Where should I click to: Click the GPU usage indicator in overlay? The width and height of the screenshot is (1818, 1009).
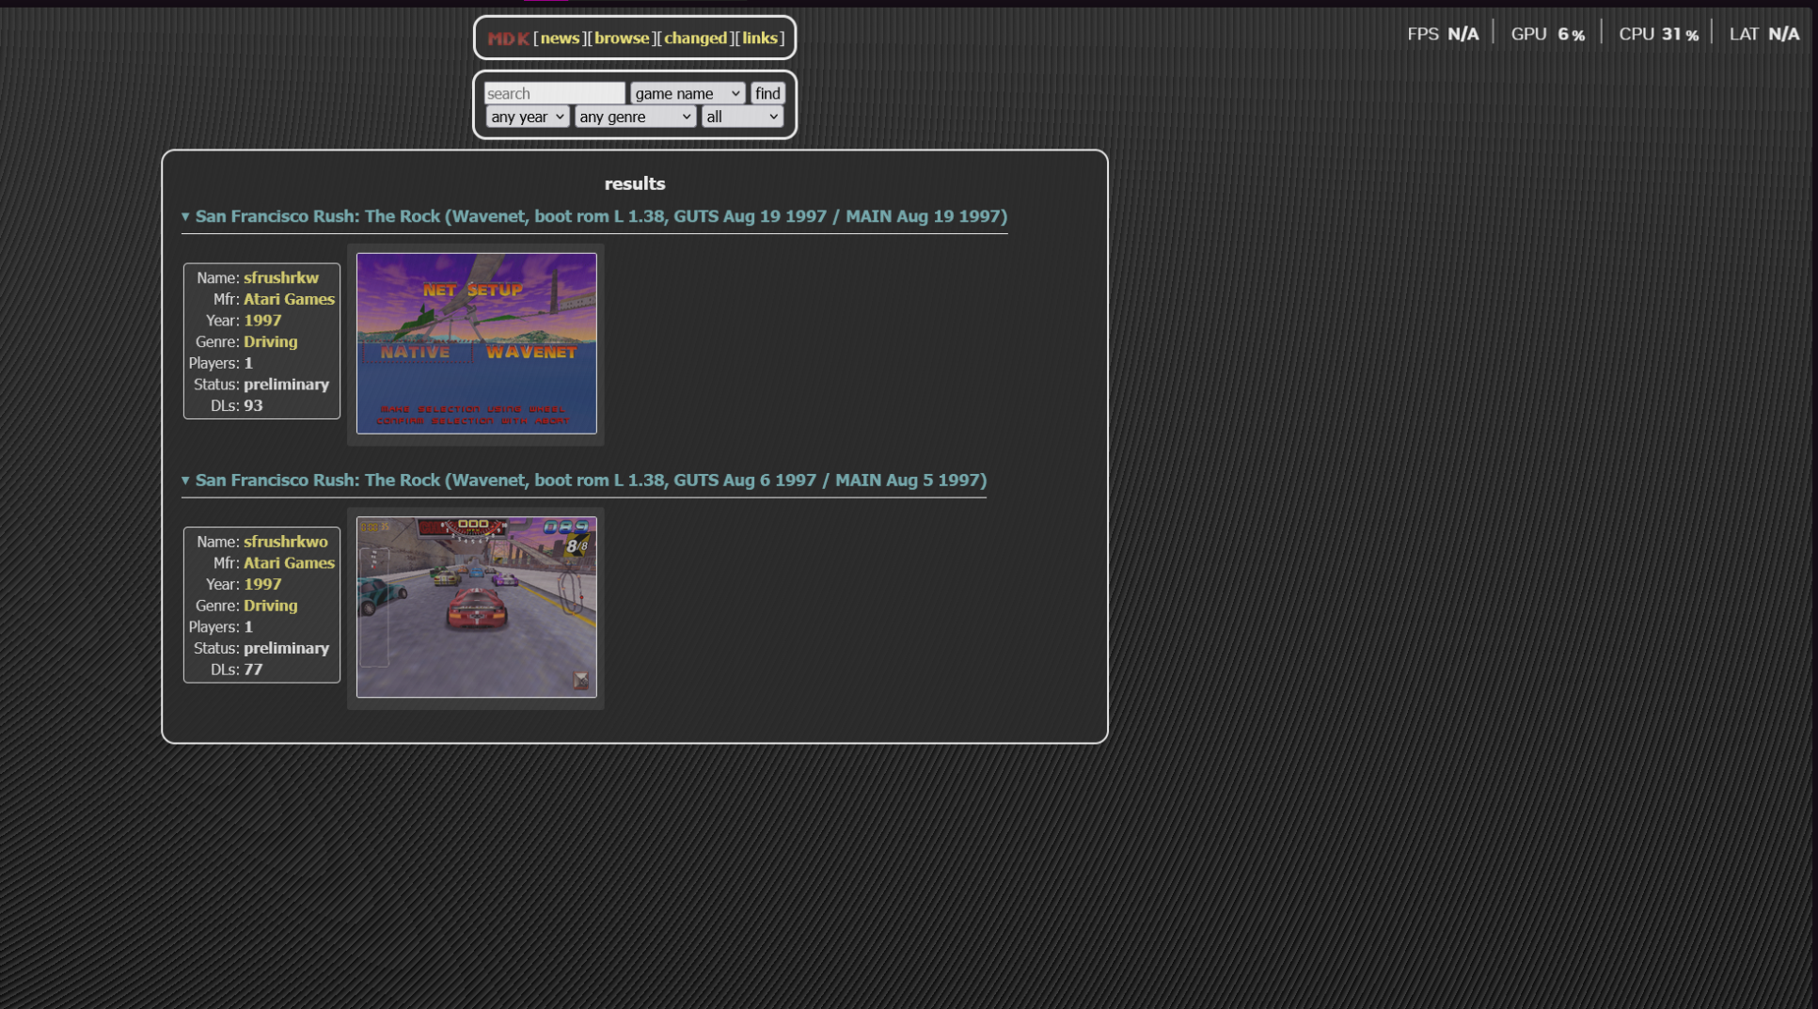[1547, 34]
